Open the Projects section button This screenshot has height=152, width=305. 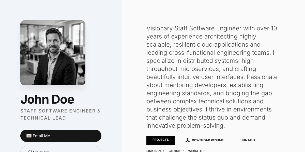160,140
